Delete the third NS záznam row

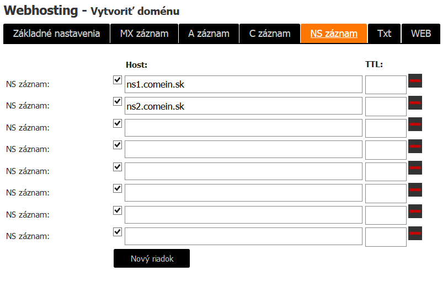[x=415, y=124]
